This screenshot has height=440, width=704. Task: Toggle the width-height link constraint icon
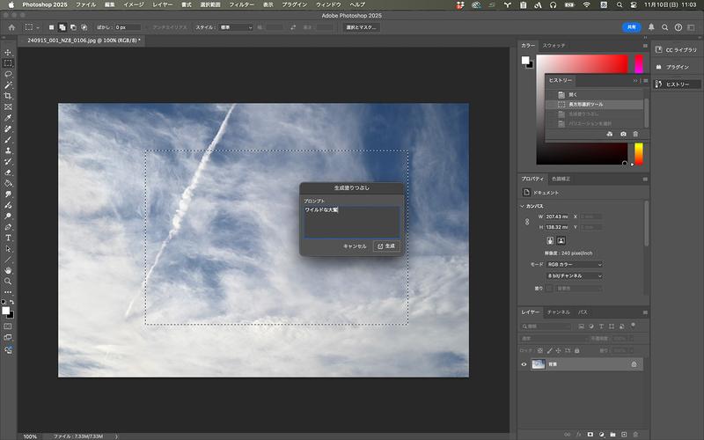tap(527, 222)
